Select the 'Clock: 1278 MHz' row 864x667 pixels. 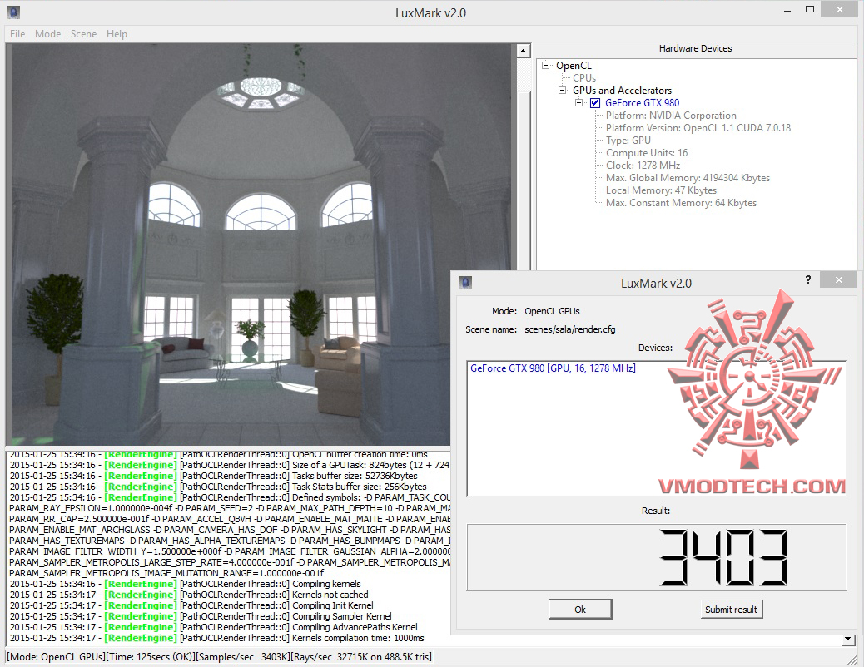[643, 166]
